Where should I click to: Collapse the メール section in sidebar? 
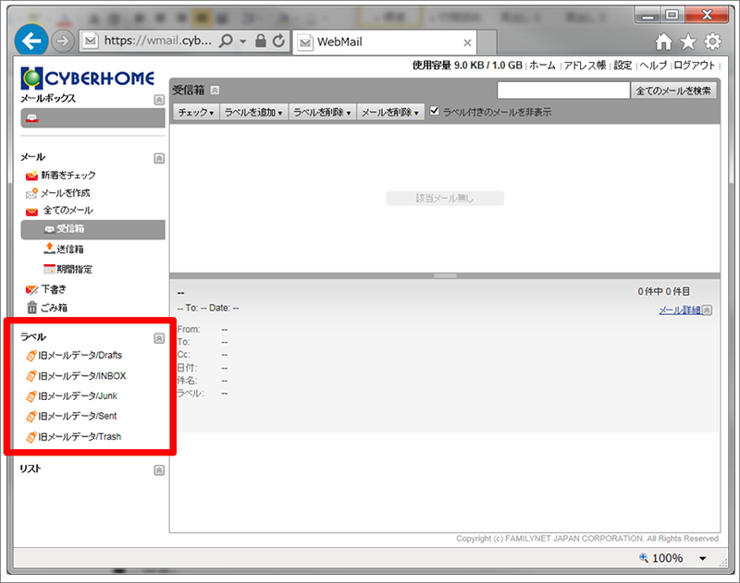tap(159, 158)
